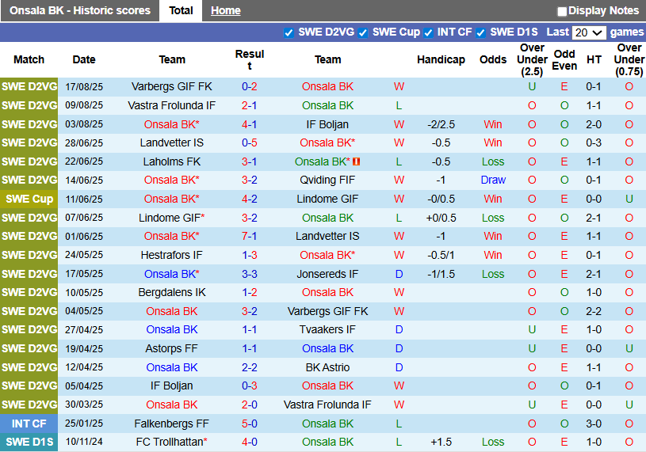Open the Qviding FIF team link
The height and width of the screenshot is (452, 646).
(327, 180)
